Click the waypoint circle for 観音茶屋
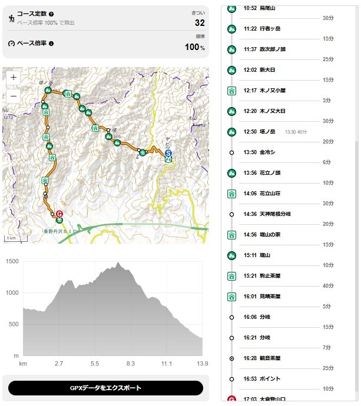361x406 pixels. coord(231,358)
